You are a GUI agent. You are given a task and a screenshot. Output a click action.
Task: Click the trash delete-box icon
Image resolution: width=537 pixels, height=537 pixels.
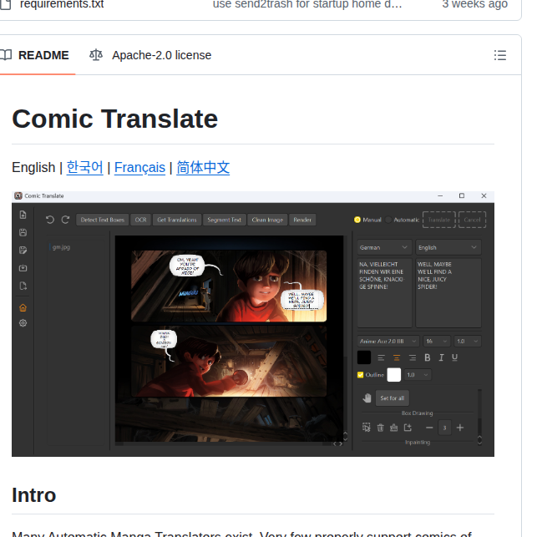[x=381, y=428]
